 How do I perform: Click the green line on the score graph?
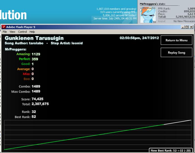pyautogui.click(x=84, y=137)
